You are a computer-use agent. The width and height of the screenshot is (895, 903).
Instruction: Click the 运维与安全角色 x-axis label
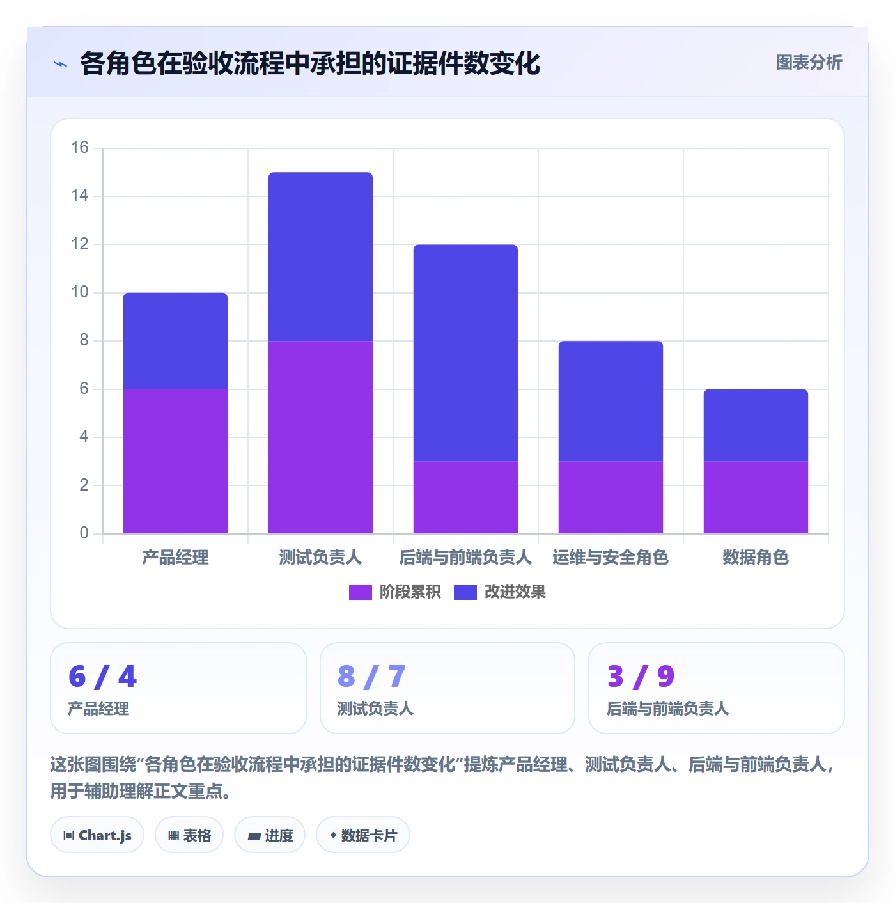click(611, 558)
